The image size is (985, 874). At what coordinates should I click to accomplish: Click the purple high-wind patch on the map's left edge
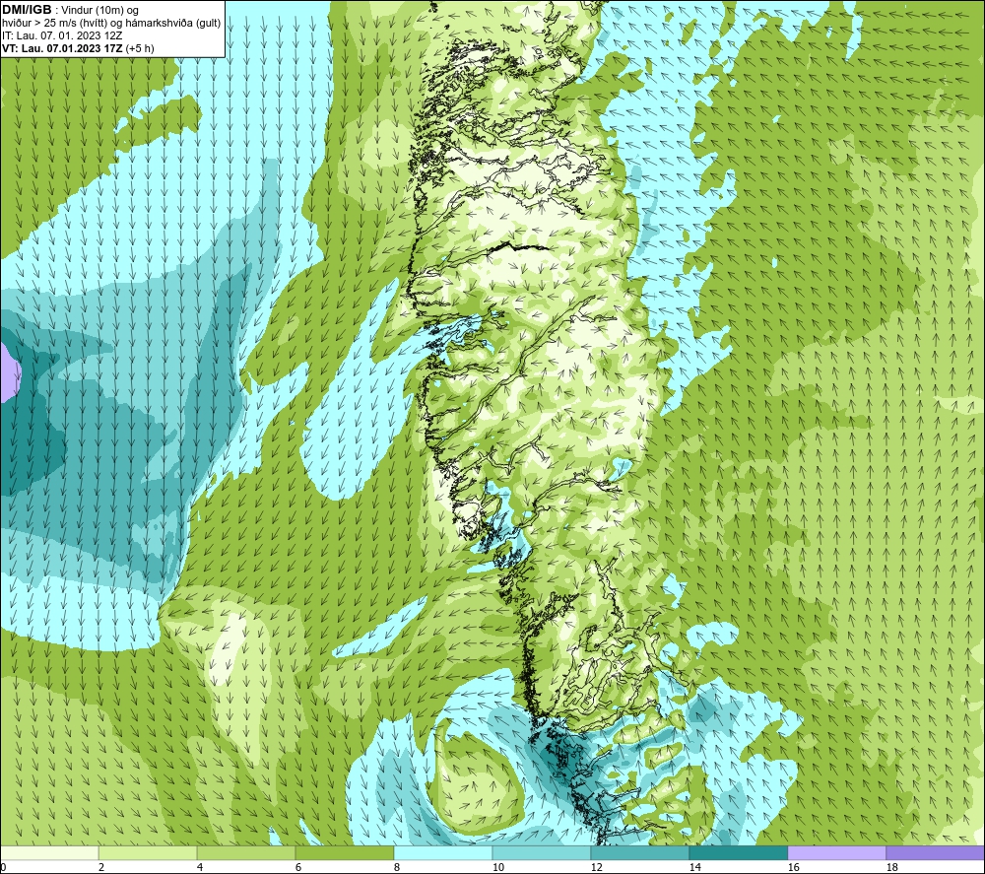[9, 372]
